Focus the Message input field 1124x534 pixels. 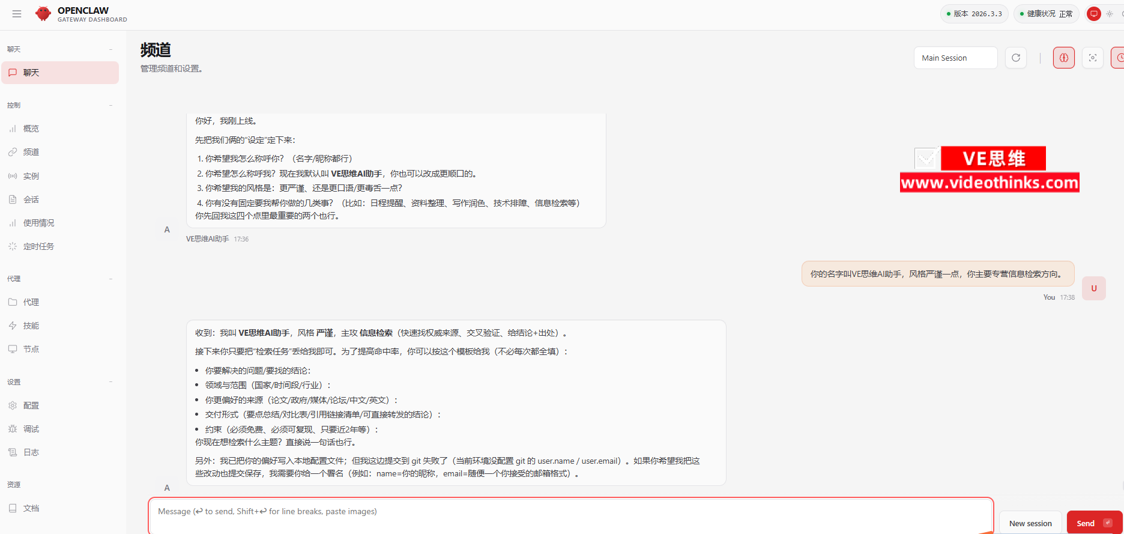tap(570, 514)
